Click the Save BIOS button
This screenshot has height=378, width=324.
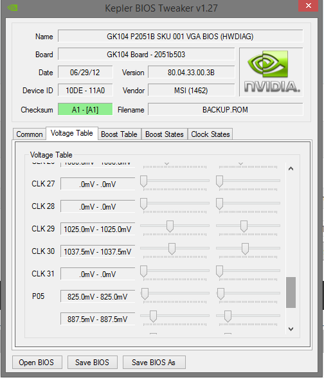tap(93, 362)
